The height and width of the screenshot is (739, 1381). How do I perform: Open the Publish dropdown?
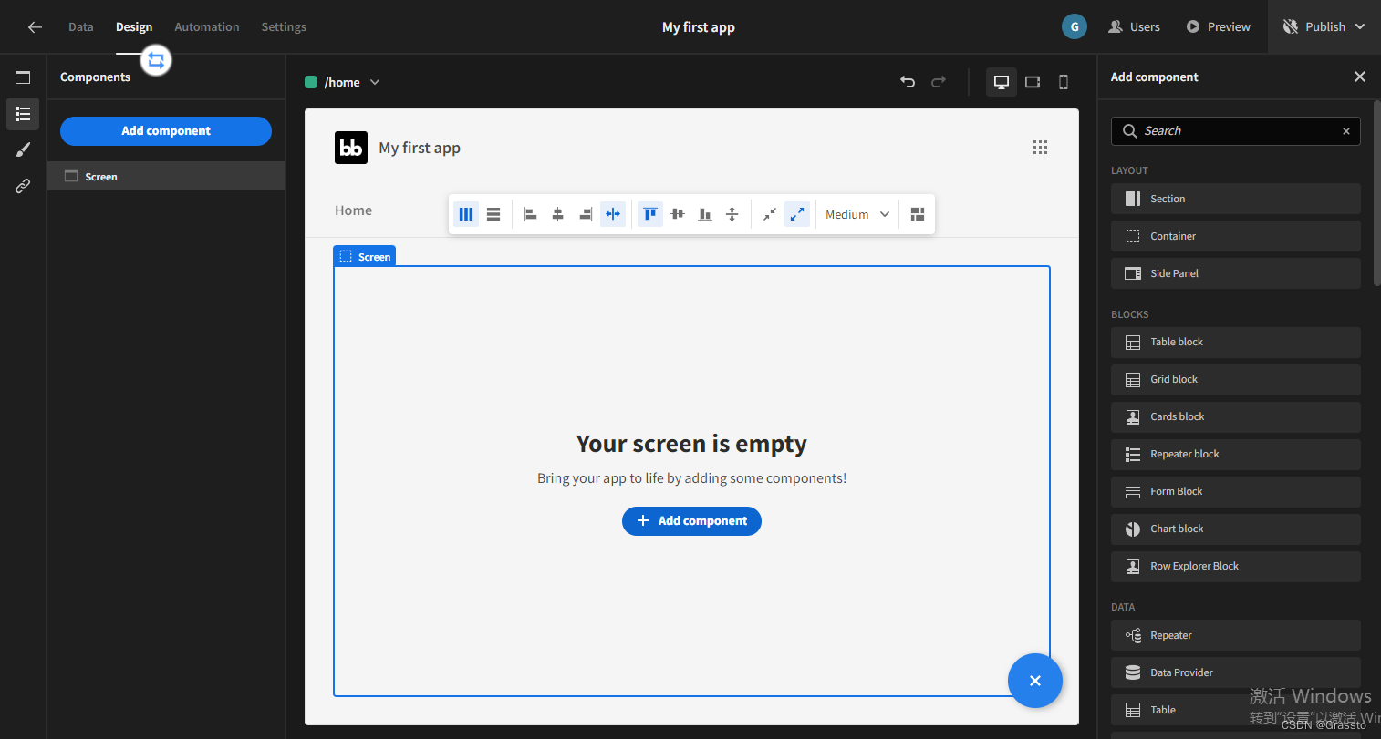(1324, 27)
